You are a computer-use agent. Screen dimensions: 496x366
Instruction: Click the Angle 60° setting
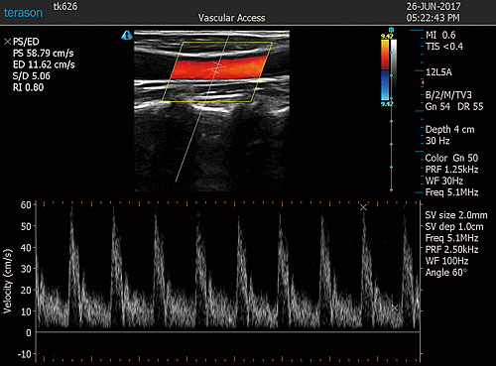446,273
